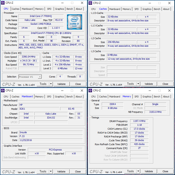The height and width of the screenshot is (175, 175).
Task: Select Bench tab in the Caches tab window
Action: point(157,9)
